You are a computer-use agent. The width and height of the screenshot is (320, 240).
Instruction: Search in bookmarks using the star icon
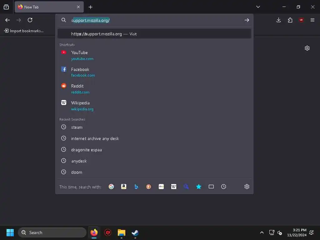click(x=198, y=187)
